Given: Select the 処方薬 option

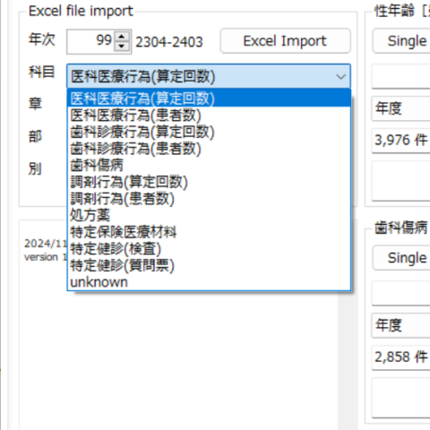Looking at the screenshot, I should click(x=209, y=215).
